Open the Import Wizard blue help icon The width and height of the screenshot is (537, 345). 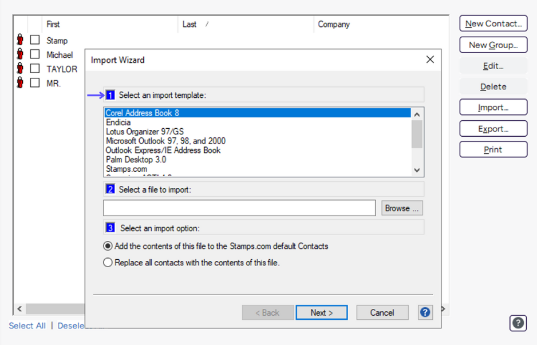pyautogui.click(x=425, y=312)
